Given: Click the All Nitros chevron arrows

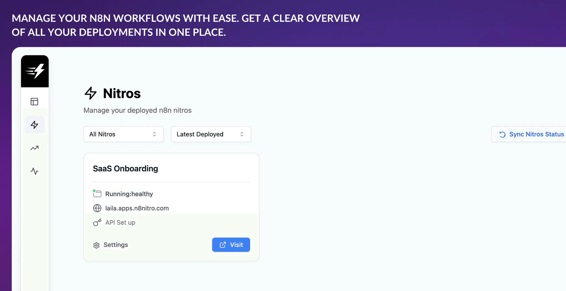Looking at the screenshot, I should pos(154,134).
